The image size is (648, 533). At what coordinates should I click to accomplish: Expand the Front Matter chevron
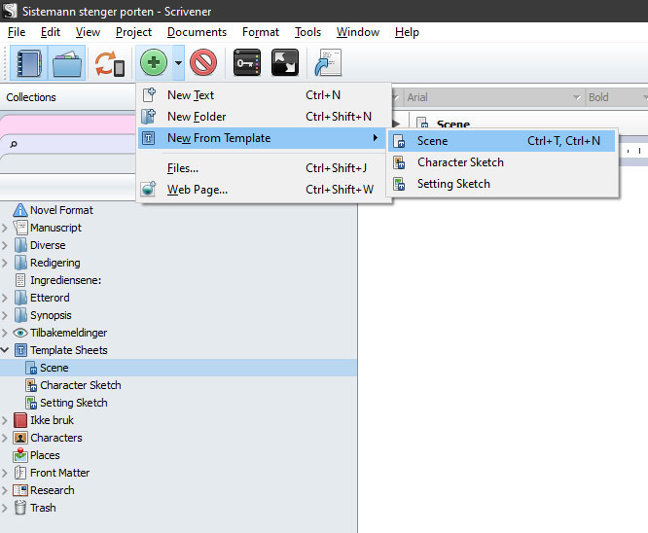pos(5,473)
